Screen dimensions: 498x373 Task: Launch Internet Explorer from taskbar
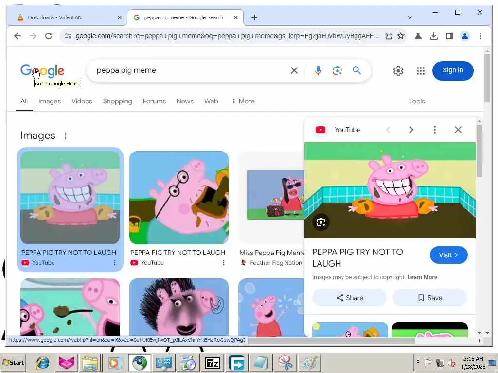click(43, 363)
